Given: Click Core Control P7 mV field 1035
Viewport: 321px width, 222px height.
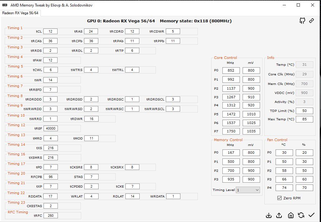Looking at the screenshot, I should 251,131.
